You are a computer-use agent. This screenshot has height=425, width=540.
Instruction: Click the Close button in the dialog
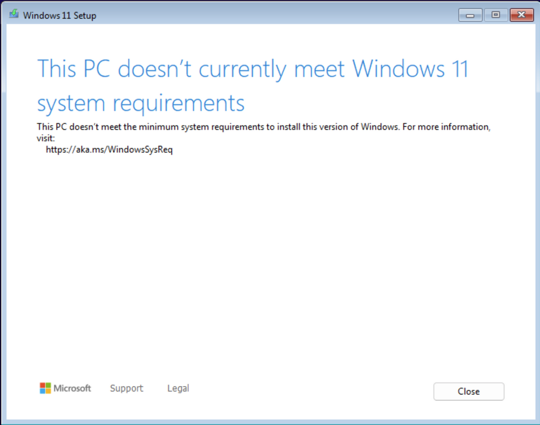tap(468, 391)
